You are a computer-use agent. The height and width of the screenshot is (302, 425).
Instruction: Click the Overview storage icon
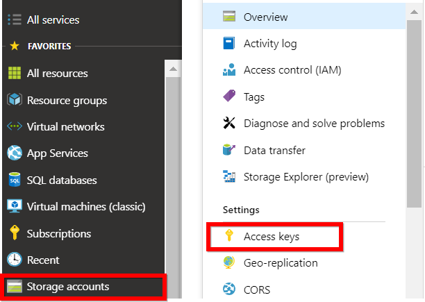click(229, 16)
